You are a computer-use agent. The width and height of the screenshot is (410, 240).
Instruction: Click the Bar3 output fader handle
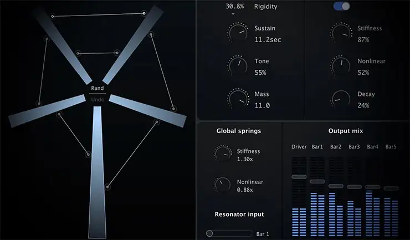354,187
